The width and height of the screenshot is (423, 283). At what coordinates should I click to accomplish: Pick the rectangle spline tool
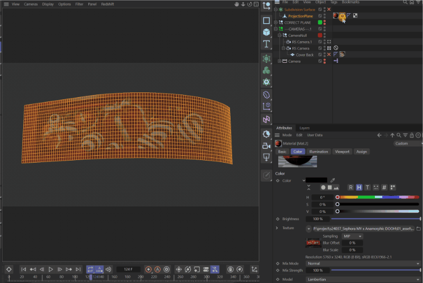tap(266, 21)
